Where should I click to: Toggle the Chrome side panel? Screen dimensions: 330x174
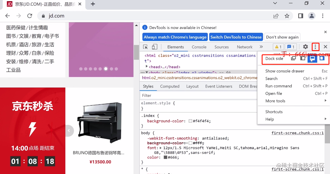(301, 16)
